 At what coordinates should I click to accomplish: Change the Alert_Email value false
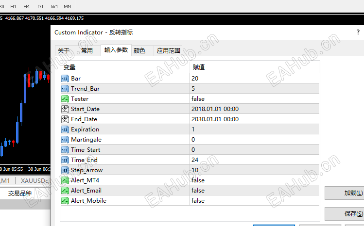point(255,191)
